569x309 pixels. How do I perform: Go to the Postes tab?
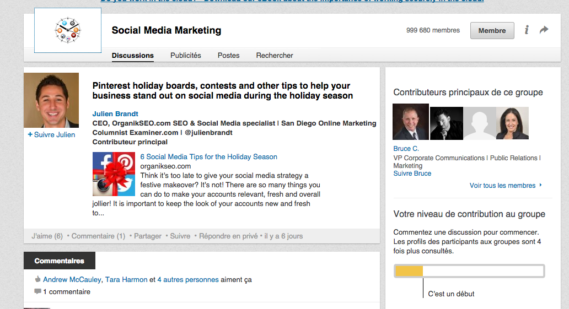coord(229,56)
